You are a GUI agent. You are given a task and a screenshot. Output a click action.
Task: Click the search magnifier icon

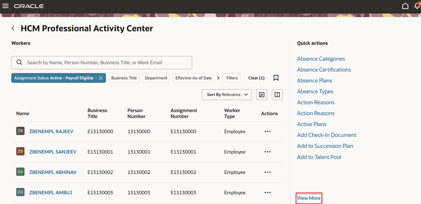point(19,62)
